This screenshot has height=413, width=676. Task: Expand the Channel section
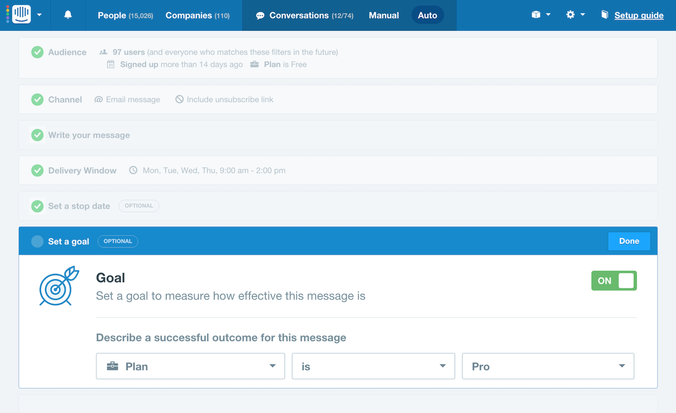click(338, 99)
